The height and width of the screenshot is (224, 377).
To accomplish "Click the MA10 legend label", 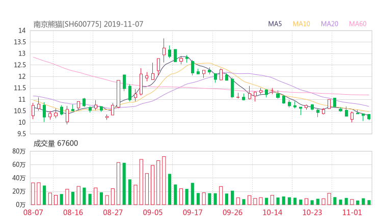I will [301, 24].
